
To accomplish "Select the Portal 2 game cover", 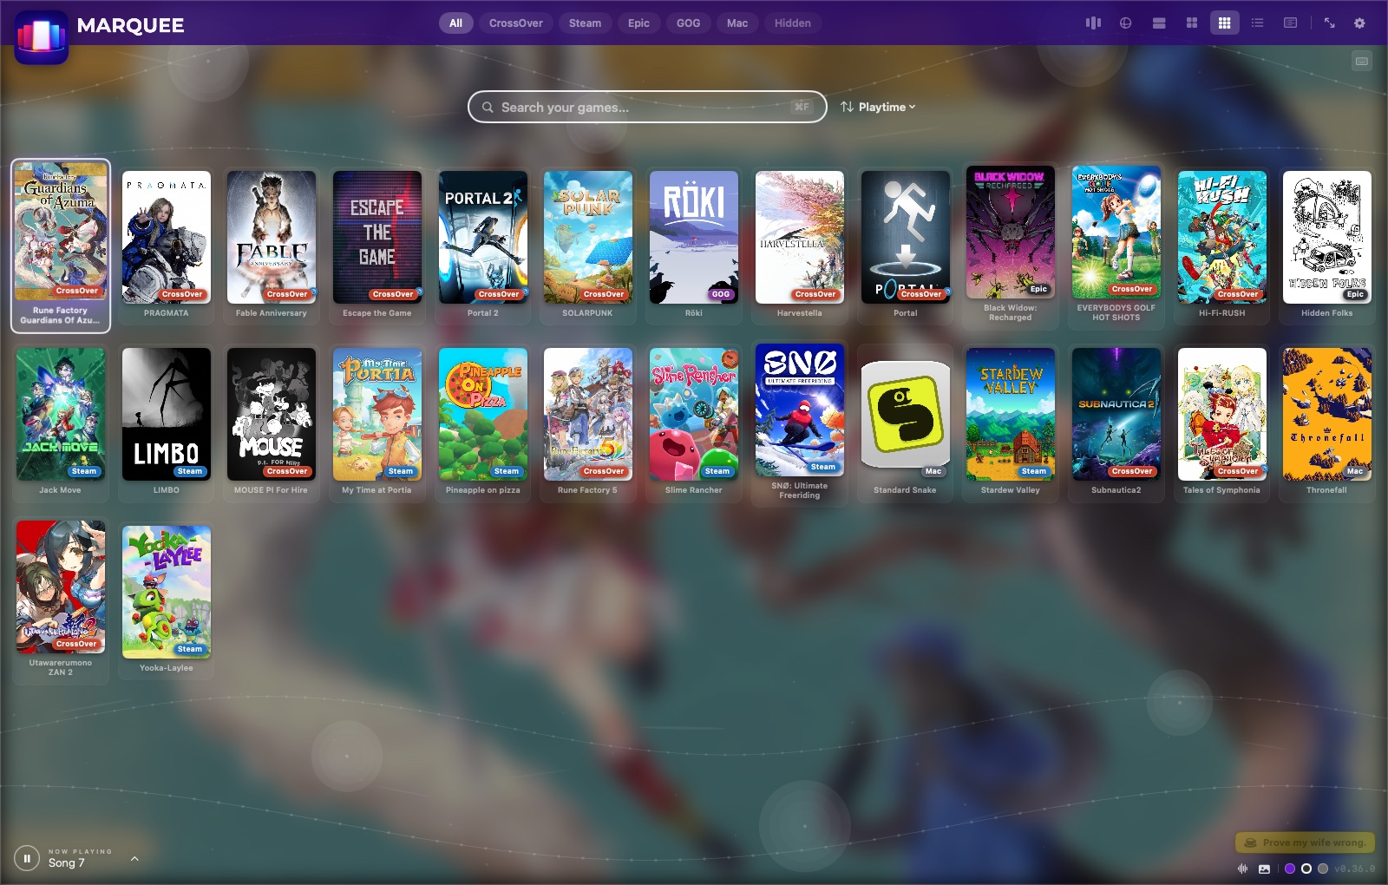I will click(483, 237).
